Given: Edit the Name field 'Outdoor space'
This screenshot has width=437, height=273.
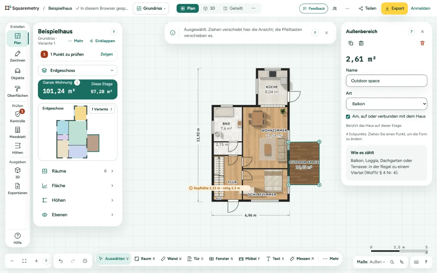Looking at the screenshot, I should (x=386, y=81).
